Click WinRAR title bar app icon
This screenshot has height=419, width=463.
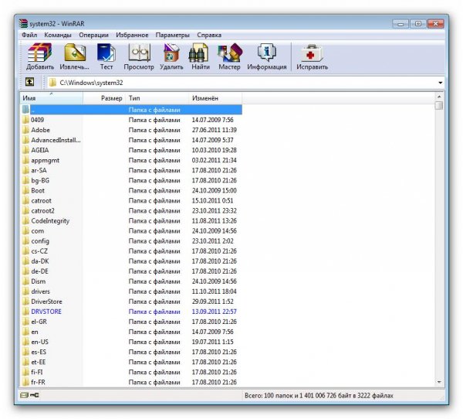23,24
